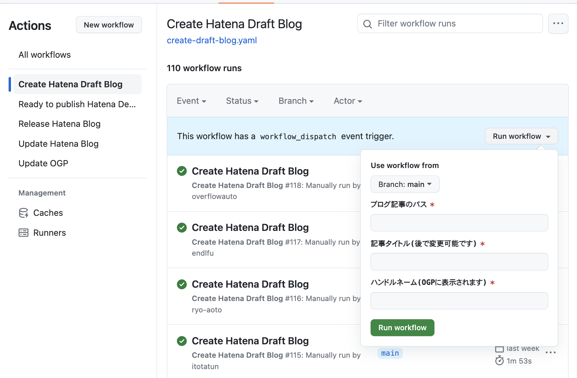Image resolution: width=577 pixels, height=378 pixels.
Task: Click the ブログ記事のパス input field
Action: [459, 223]
